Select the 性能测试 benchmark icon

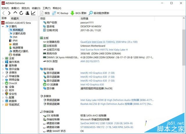point(7,105)
